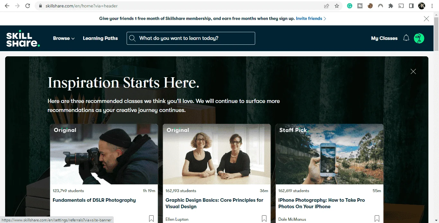
Task: Open the Grammarly extension icon
Action: 350,6
